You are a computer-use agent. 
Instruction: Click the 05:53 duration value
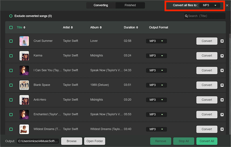pos(128,114)
